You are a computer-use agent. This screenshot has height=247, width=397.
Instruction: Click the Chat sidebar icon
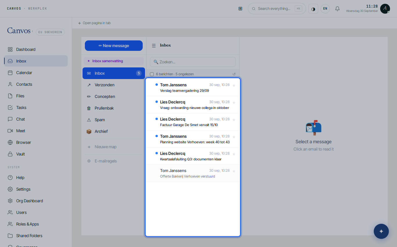click(10, 119)
